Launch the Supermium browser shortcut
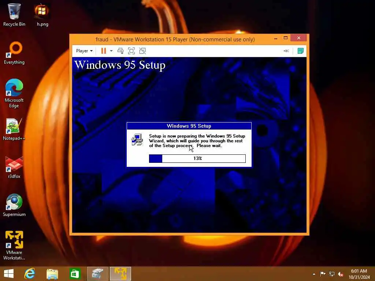Viewport: 375px width, 281px height. pos(14,205)
